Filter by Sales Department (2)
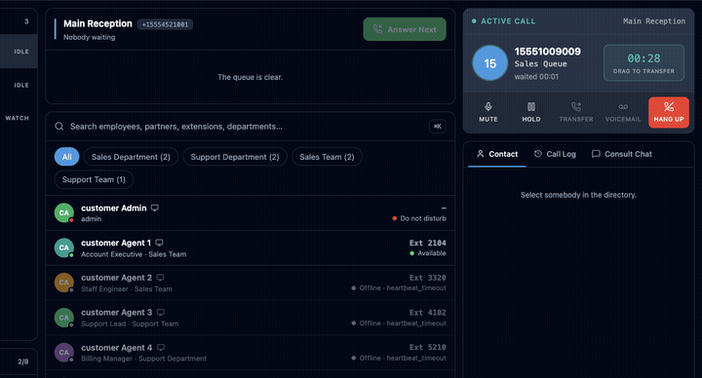702x378 pixels. coord(131,157)
